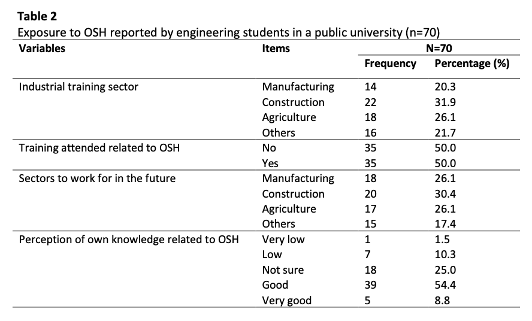Select the percentage value 54.4

[445, 285]
